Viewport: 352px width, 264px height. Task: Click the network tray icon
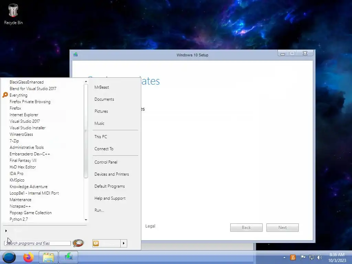(x=311, y=257)
